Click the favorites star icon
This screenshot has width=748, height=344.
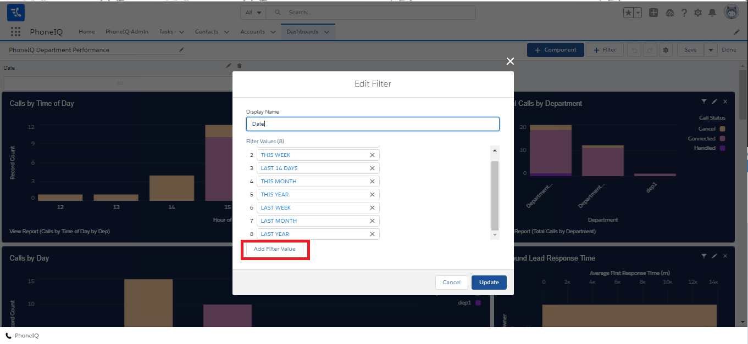628,13
